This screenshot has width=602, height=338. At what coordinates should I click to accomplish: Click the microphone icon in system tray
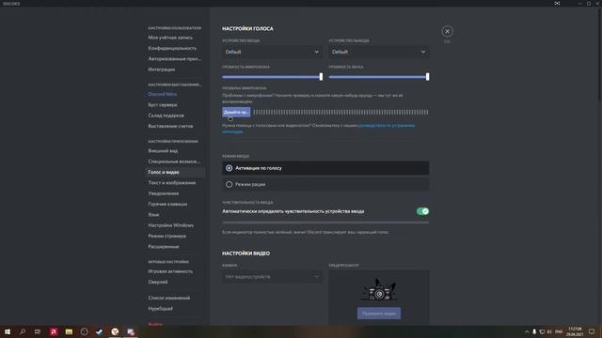tap(534, 331)
